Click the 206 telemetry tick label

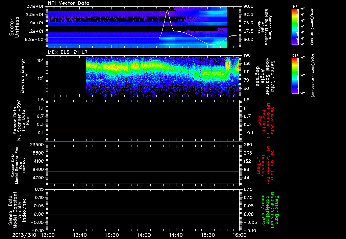247,153
